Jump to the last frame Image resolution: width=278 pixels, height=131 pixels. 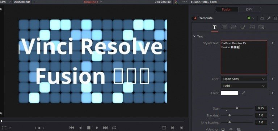[x=105, y=128]
